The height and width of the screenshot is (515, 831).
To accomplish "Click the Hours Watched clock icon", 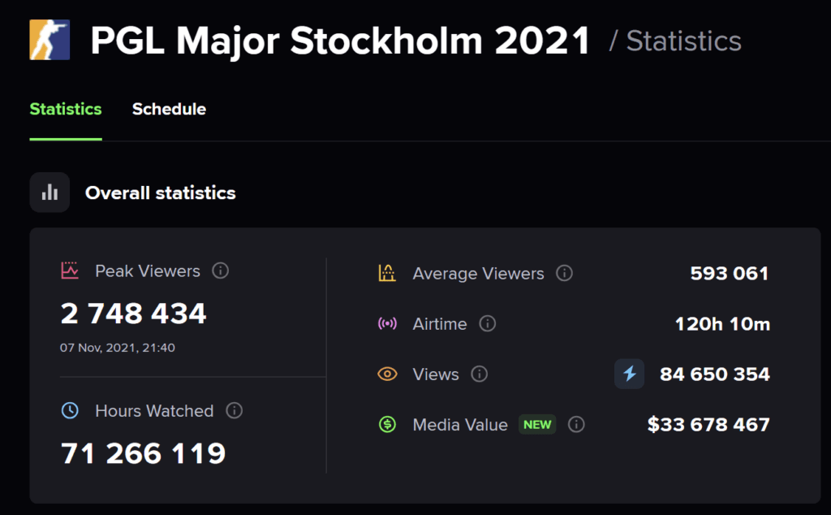I will [71, 410].
